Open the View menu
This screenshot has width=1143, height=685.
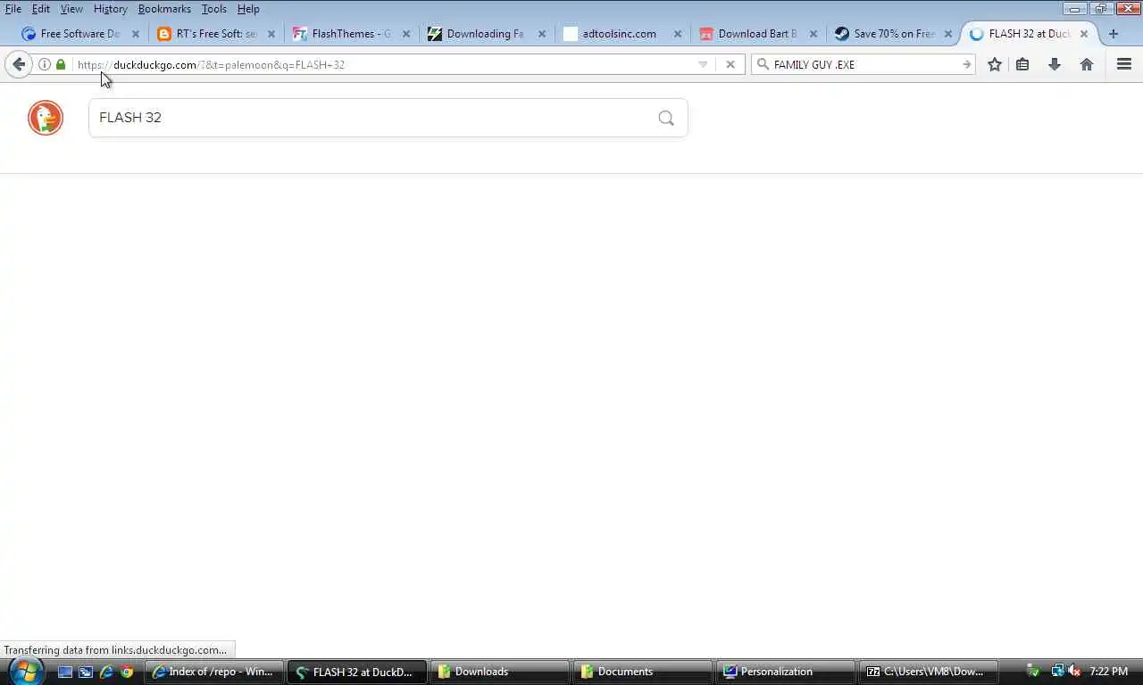tap(71, 9)
